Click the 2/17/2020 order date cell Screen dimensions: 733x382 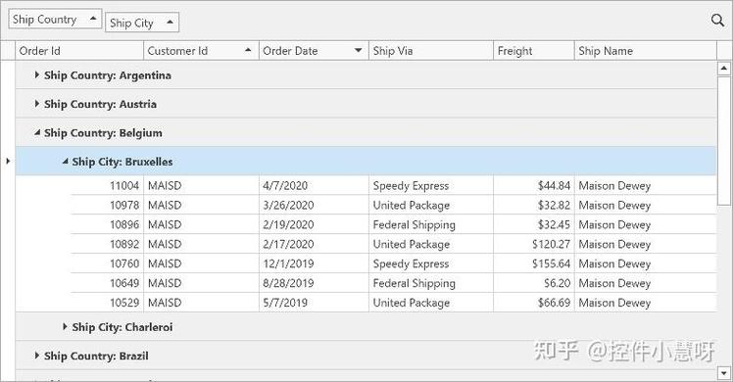point(314,244)
